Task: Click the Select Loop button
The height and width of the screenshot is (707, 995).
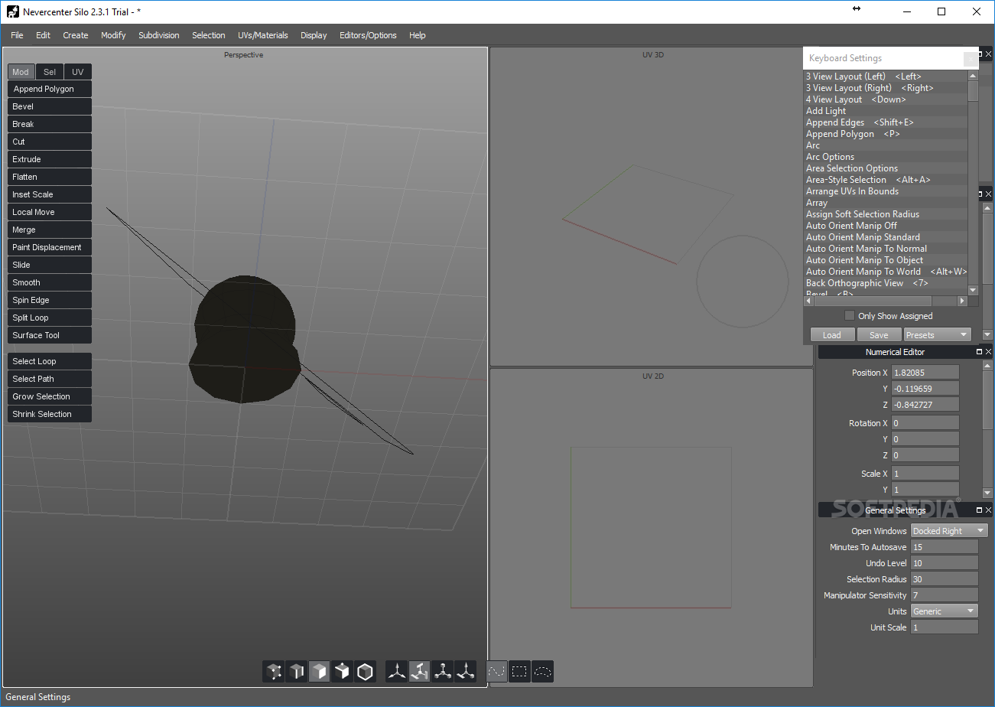Action: click(x=50, y=362)
